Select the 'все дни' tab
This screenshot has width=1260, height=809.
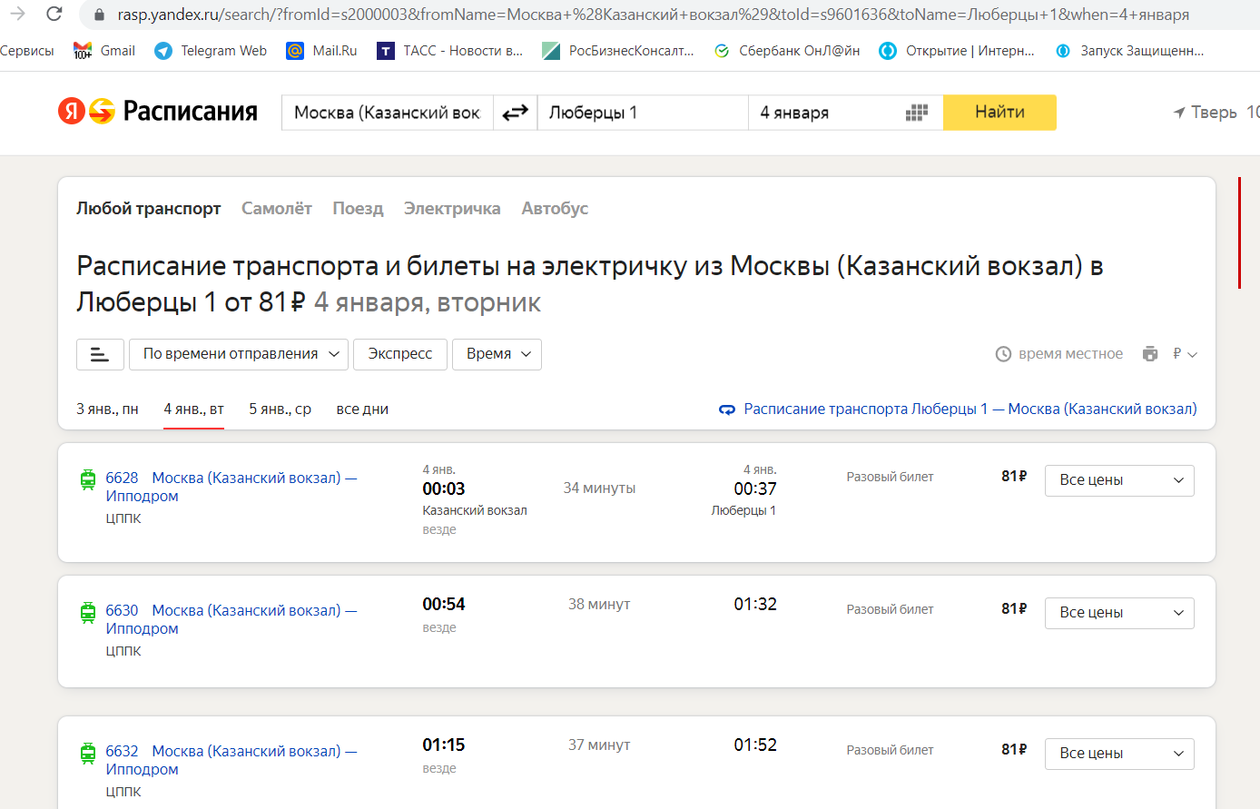pyautogui.click(x=362, y=409)
